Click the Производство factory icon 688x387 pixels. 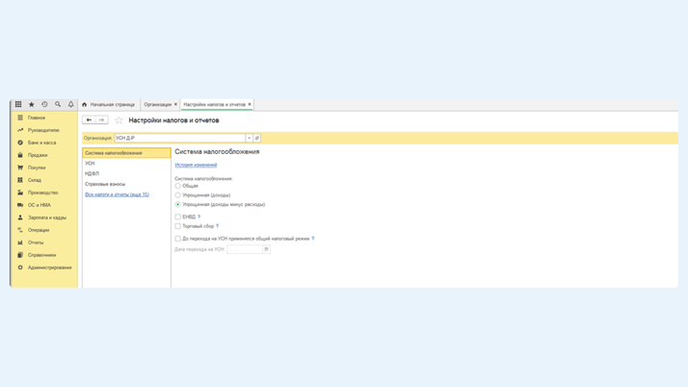(x=20, y=193)
